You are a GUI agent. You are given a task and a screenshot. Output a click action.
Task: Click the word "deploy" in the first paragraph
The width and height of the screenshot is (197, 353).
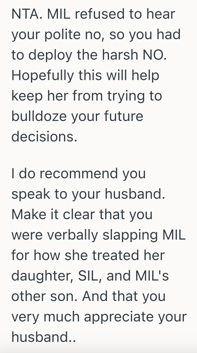[x=51, y=56]
